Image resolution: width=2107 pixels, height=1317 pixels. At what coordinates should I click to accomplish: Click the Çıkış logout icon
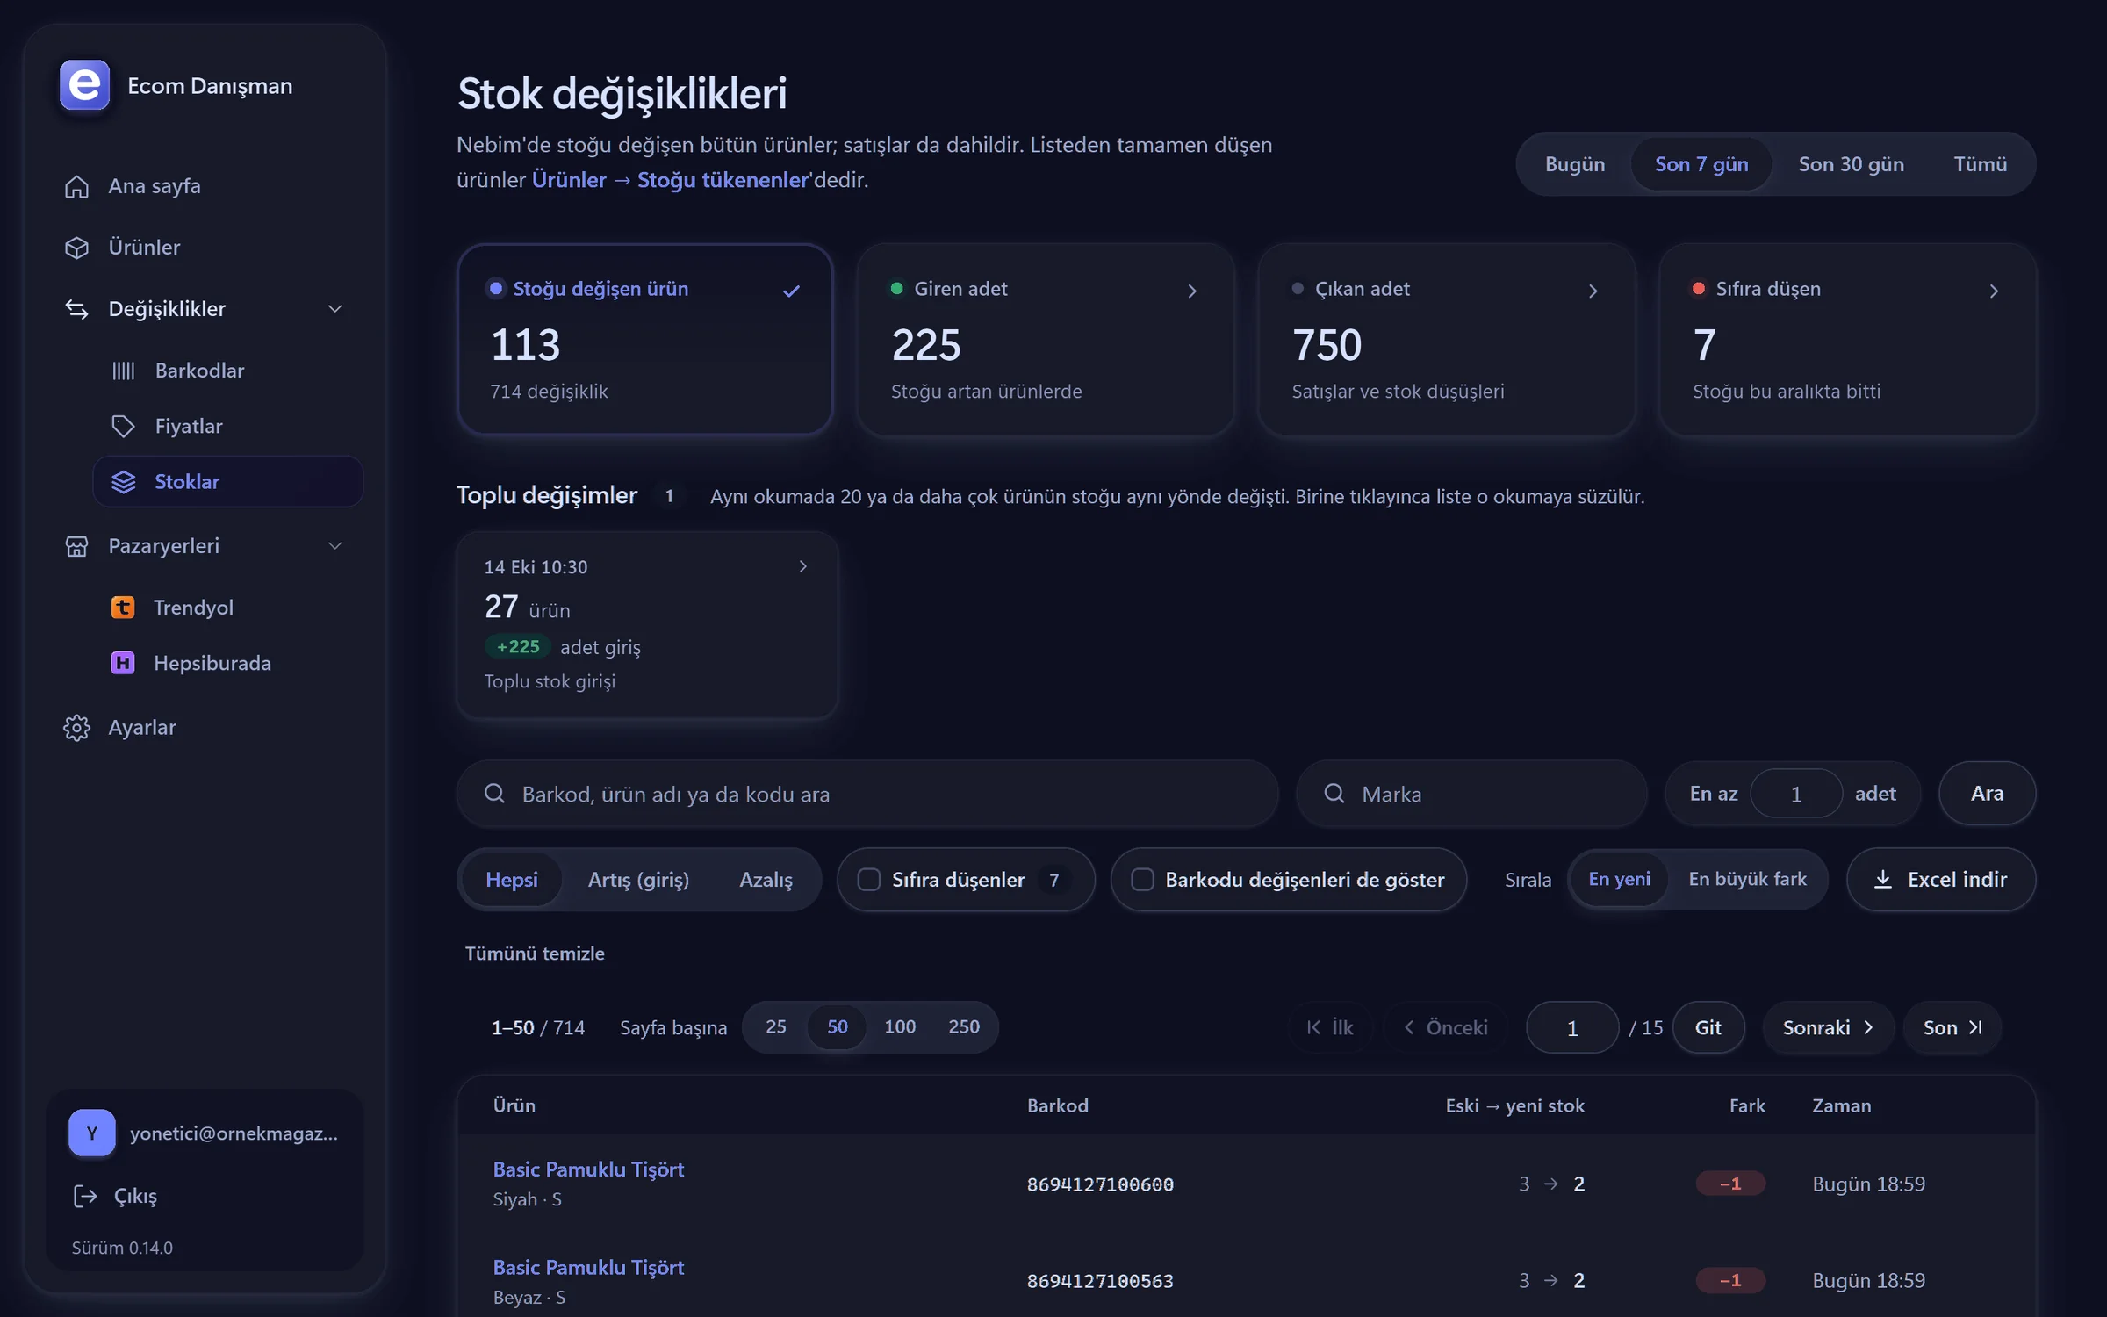click(85, 1196)
